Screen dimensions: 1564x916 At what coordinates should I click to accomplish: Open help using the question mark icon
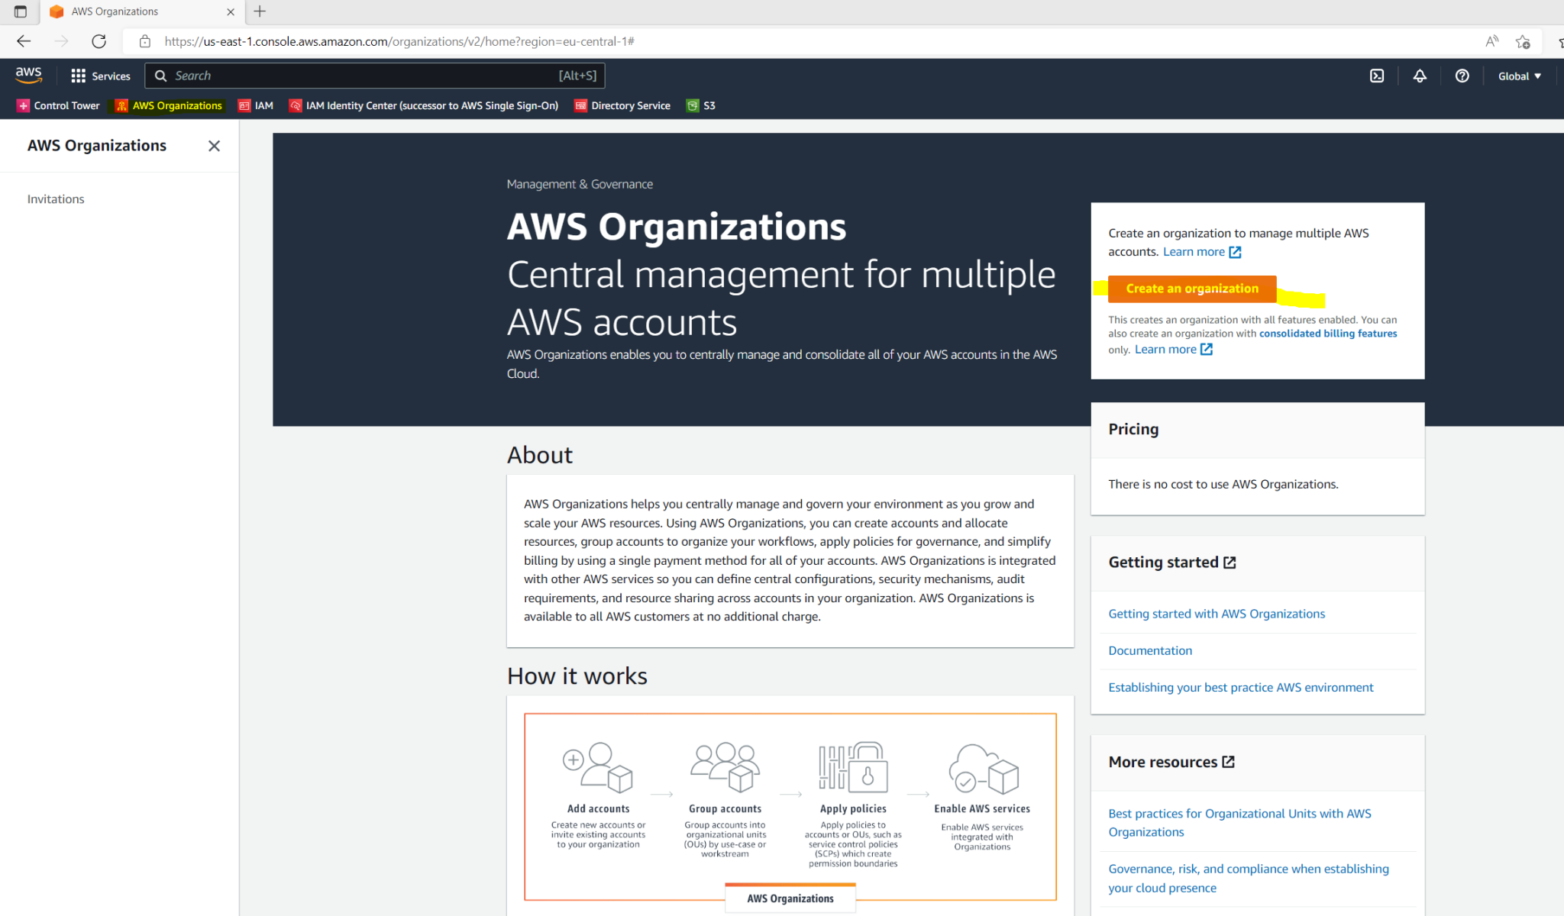click(x=1462, y=76)
